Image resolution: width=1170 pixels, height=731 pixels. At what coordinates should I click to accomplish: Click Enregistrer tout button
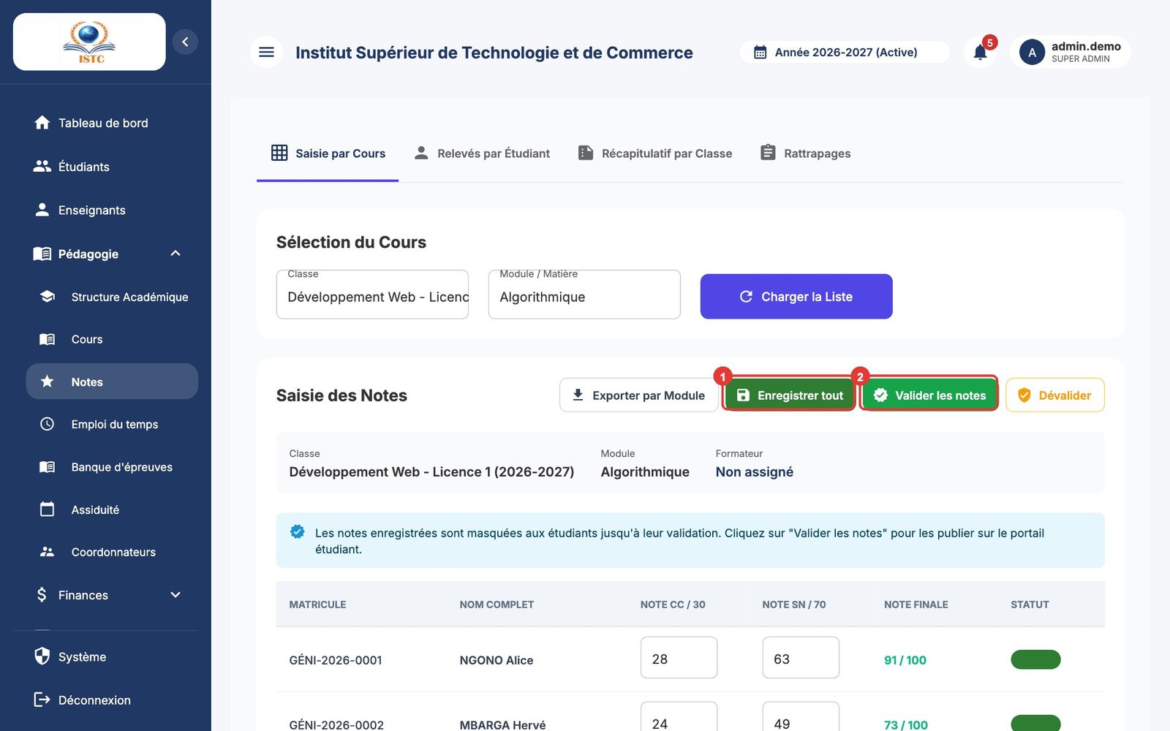[789, 395]
